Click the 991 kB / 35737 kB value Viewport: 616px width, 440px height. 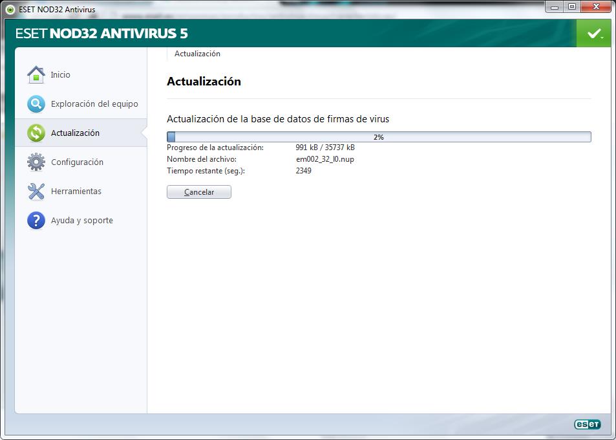325,148
